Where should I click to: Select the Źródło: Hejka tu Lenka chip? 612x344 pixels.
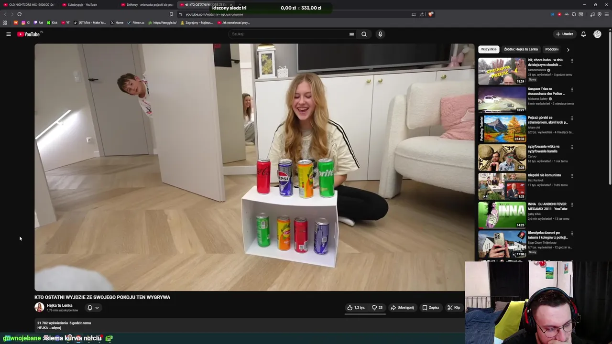pos(521,49)
